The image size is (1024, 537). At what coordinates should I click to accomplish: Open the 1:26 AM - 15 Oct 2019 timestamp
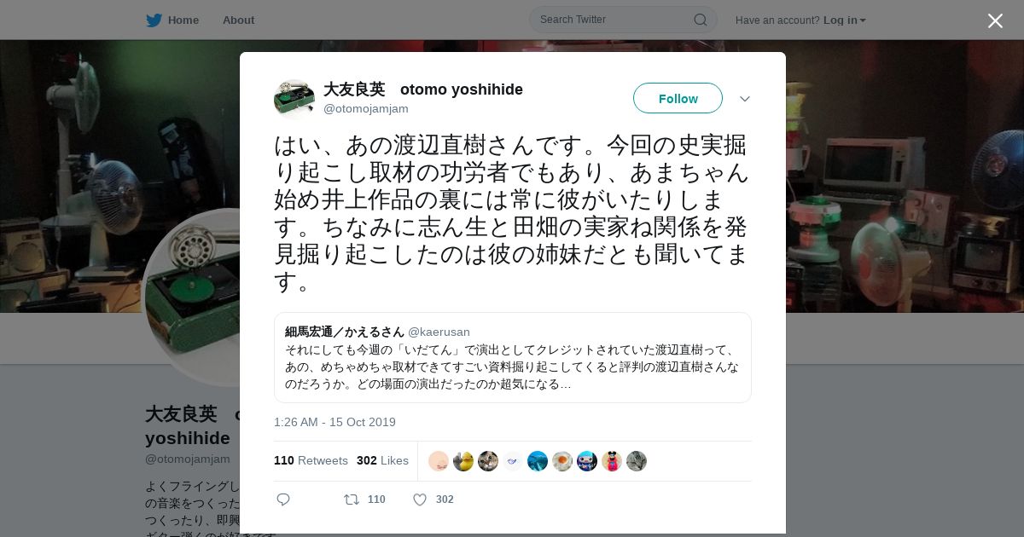pos(335,422)
